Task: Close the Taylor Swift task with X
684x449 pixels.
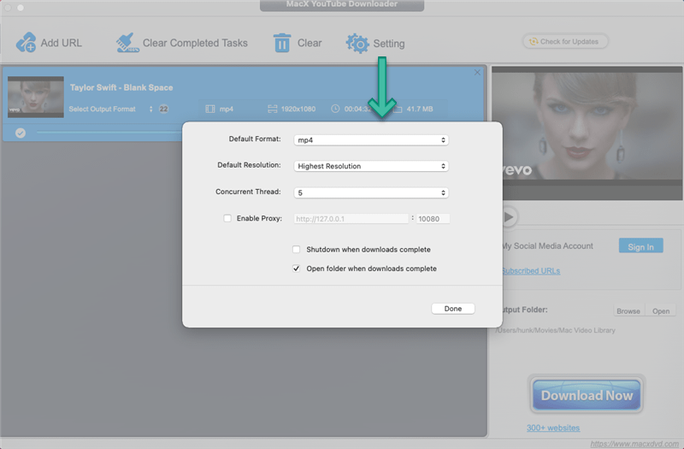Action: click(477, 73)
